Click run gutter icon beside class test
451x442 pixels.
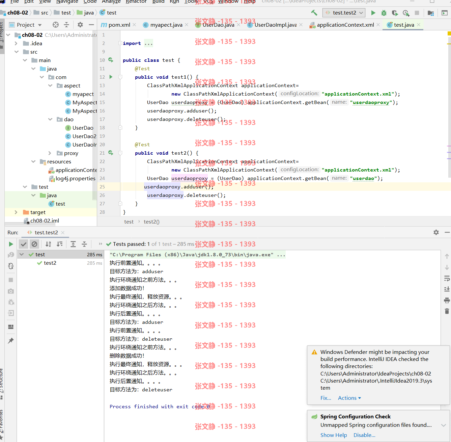pyautogui.click(x=111, y=60)
